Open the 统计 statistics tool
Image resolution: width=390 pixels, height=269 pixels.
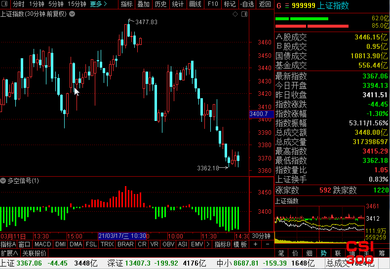178,4
